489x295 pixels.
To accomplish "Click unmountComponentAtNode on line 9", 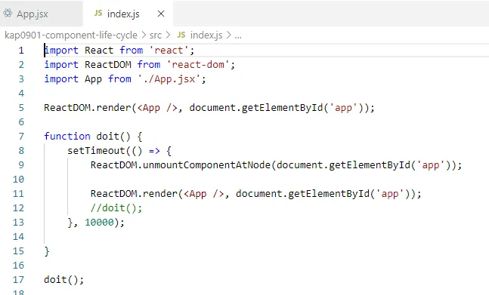I will (x=206, y=165).
